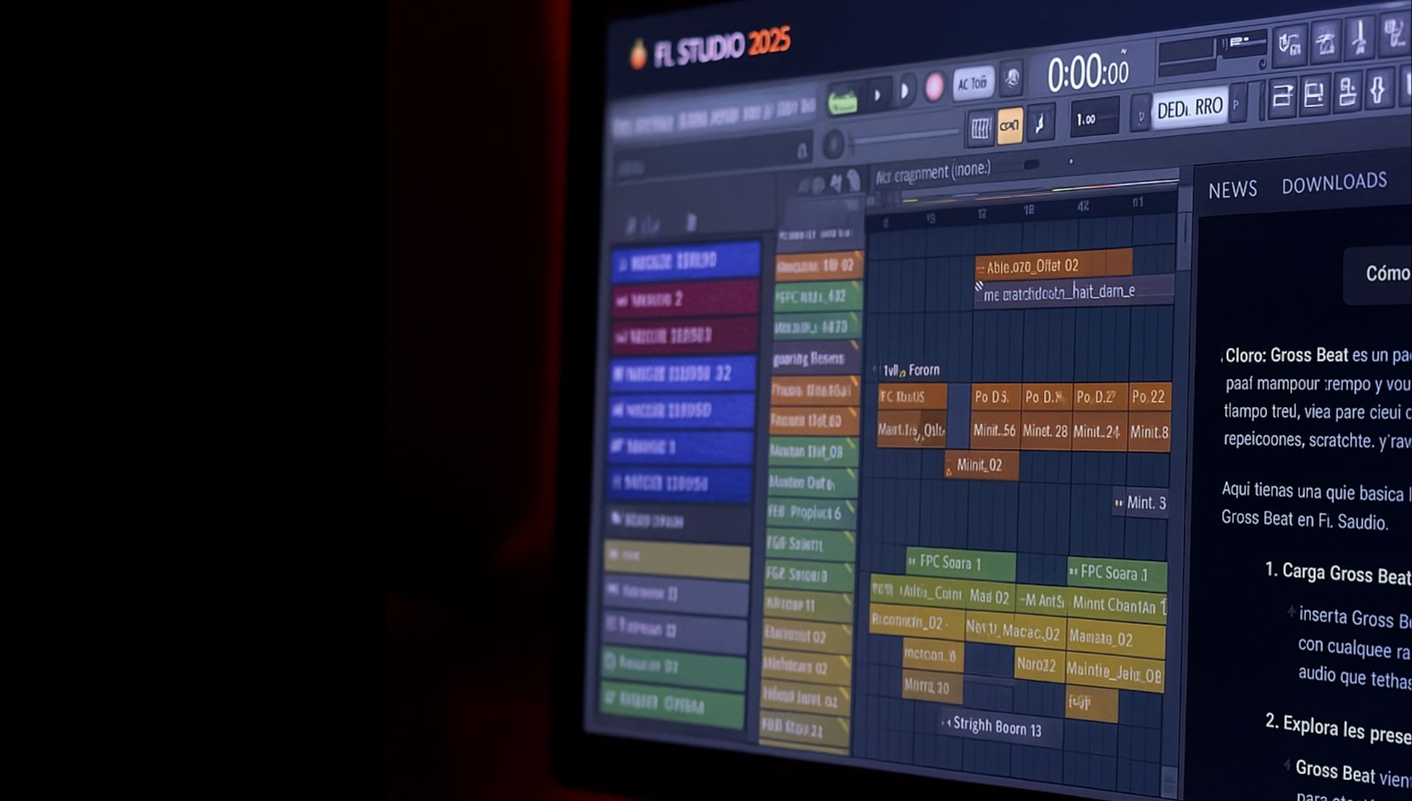Switch to the NEWS tab

(1232, 190)
